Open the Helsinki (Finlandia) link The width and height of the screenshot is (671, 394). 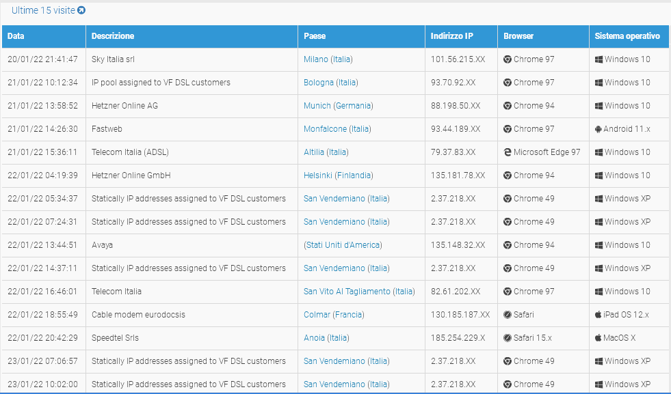[x=339, y=175]
